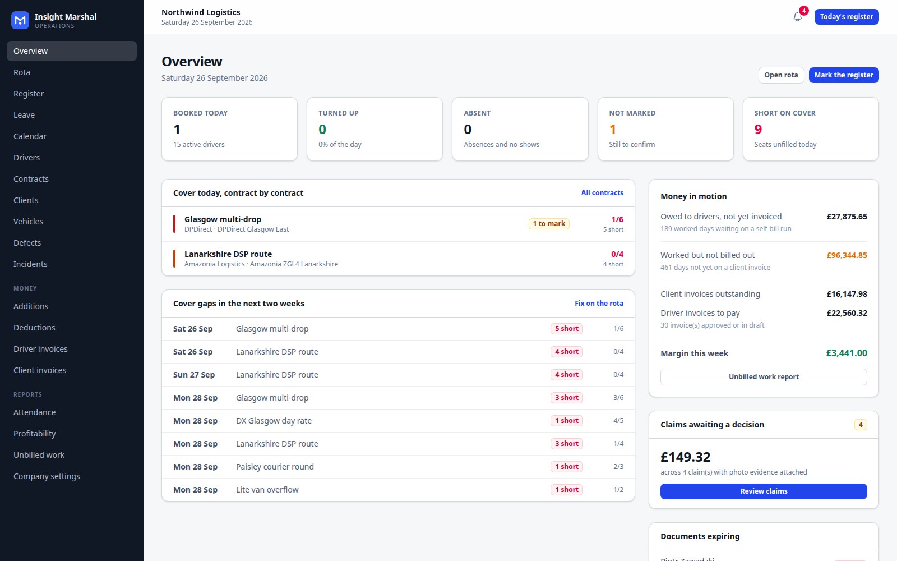
Task: Open the notifications bell
Action: pos(798,17)
